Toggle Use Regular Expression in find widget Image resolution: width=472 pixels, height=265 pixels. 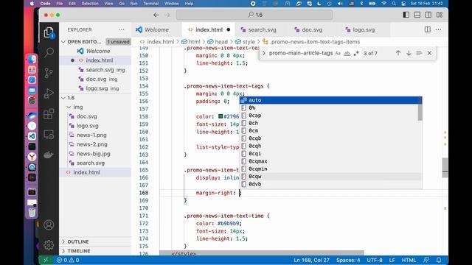[x=356, y=53]
